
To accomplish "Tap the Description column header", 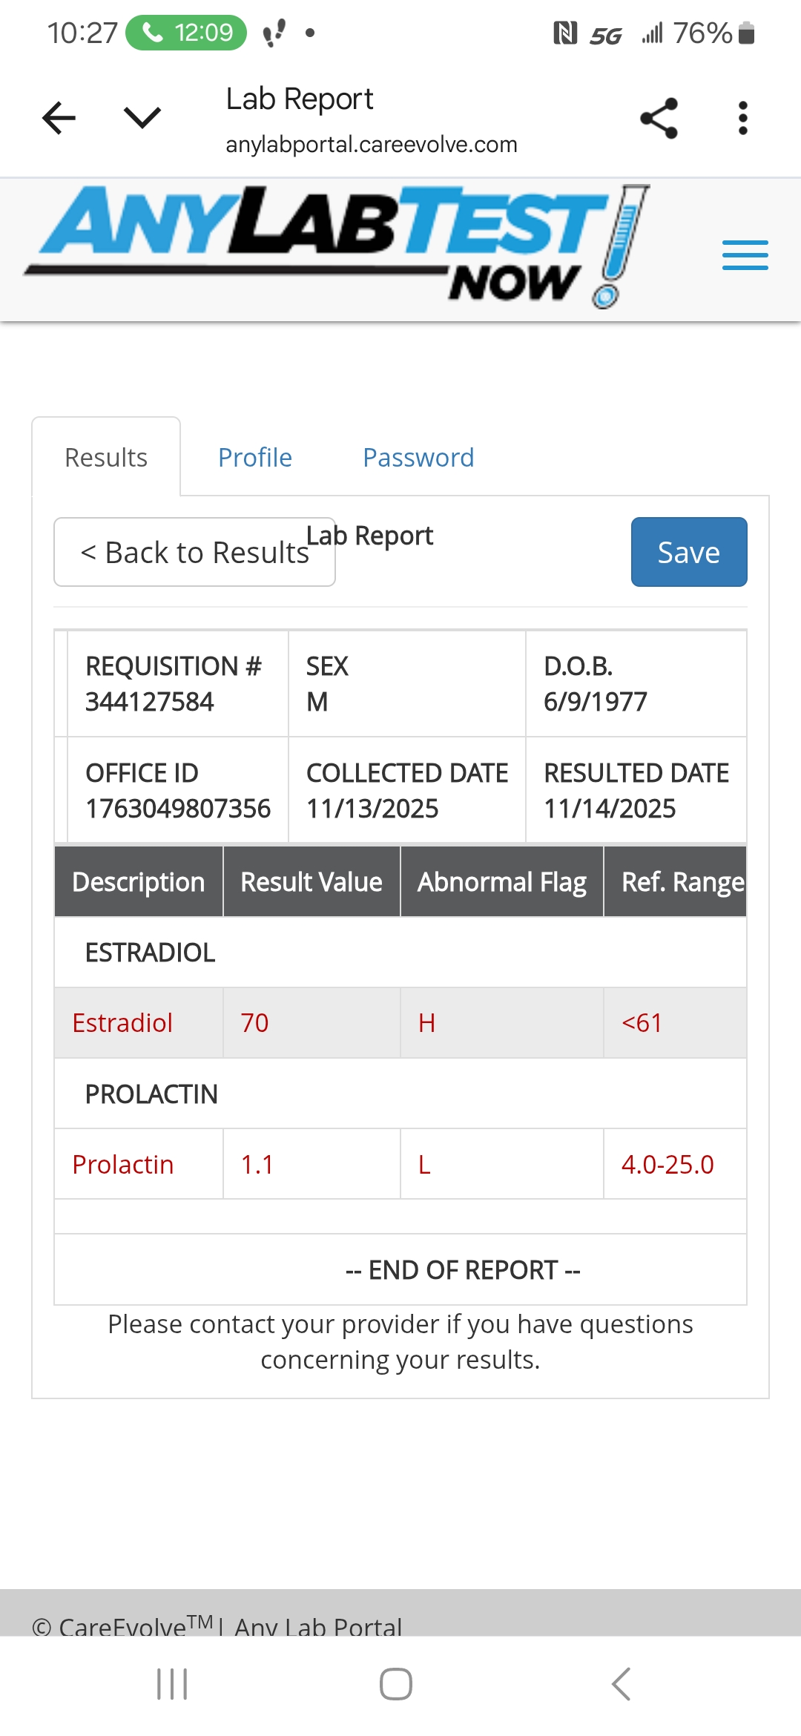I will [139, 882].
